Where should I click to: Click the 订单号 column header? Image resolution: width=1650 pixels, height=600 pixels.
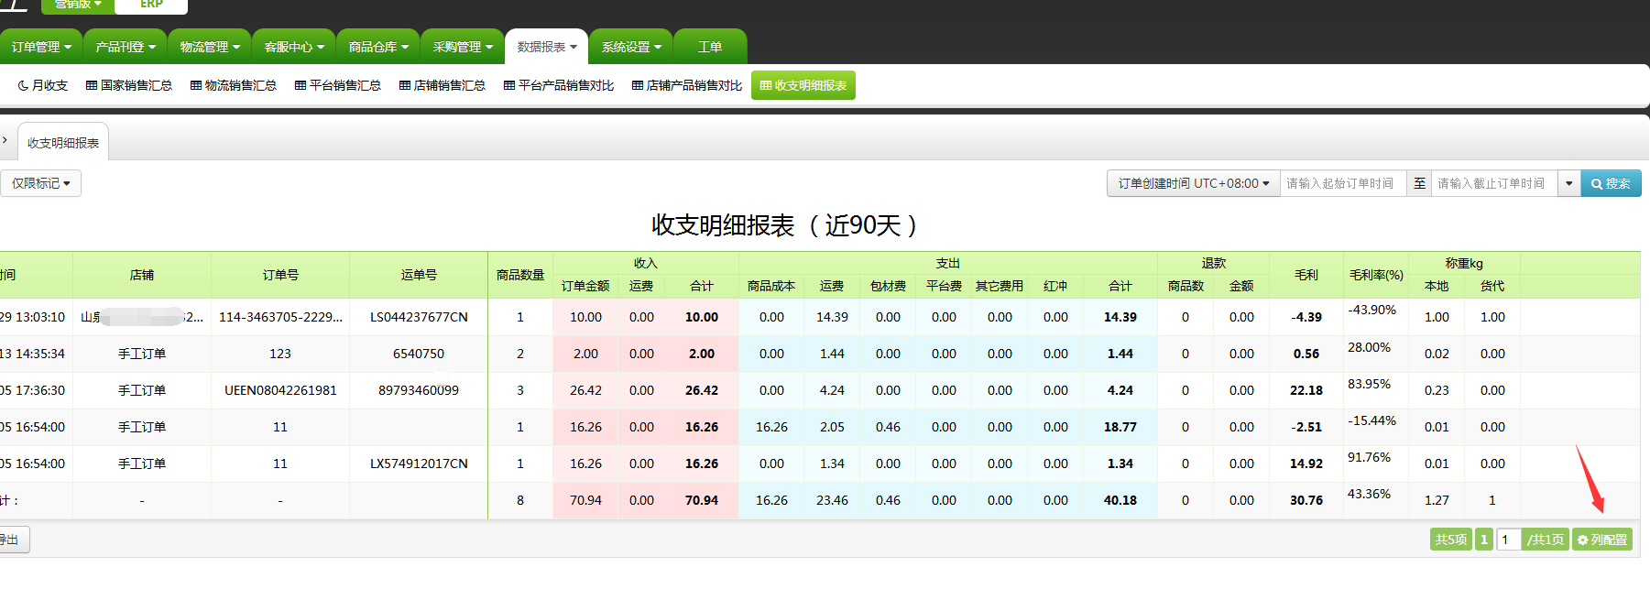[x=280, y=275]
